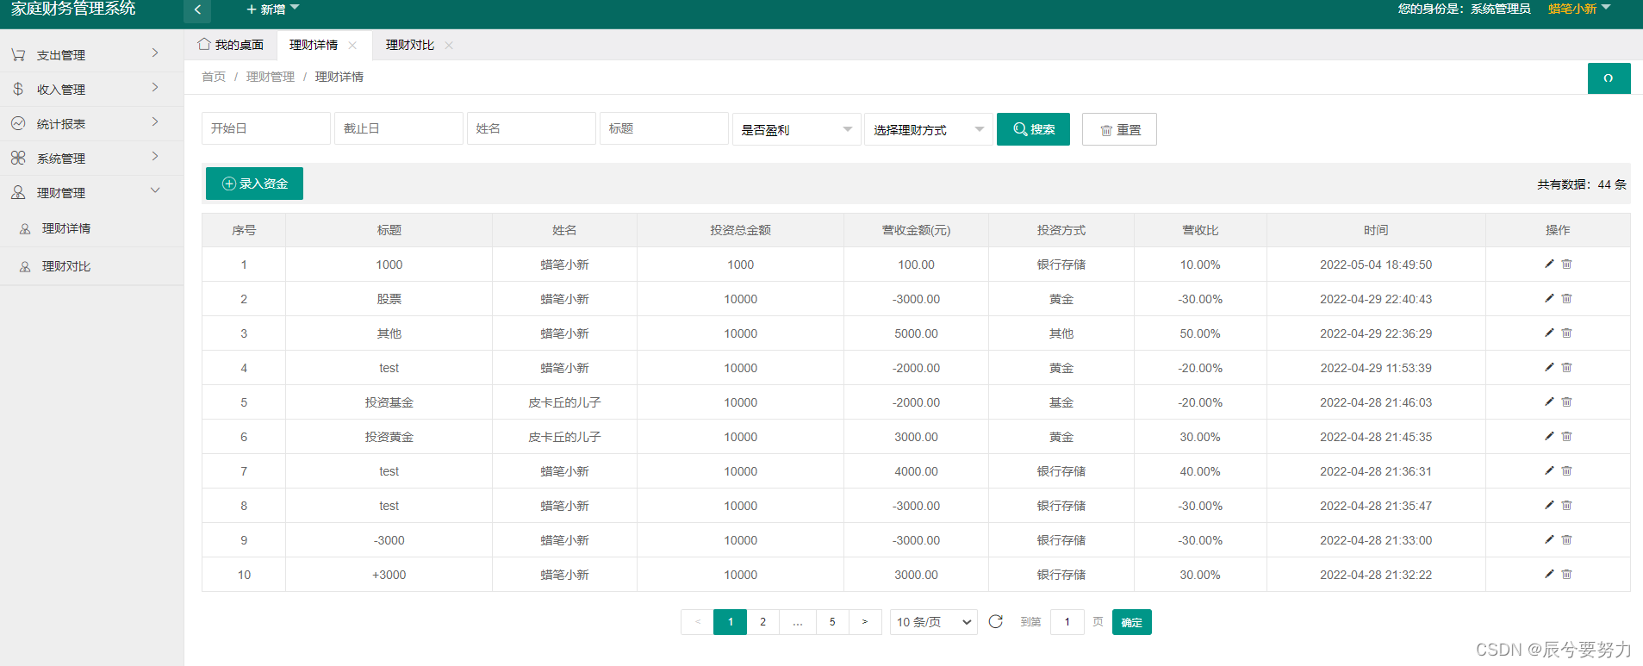This screenshot has height=666, width=1643.
Task: Focus the 标题 search field
Action: tap(664, 128)
